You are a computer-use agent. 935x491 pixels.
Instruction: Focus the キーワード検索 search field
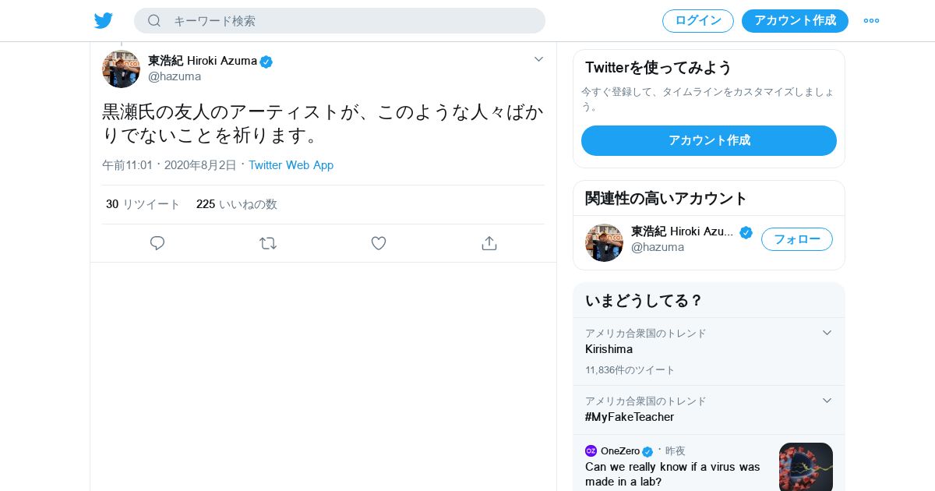(351, 21)
